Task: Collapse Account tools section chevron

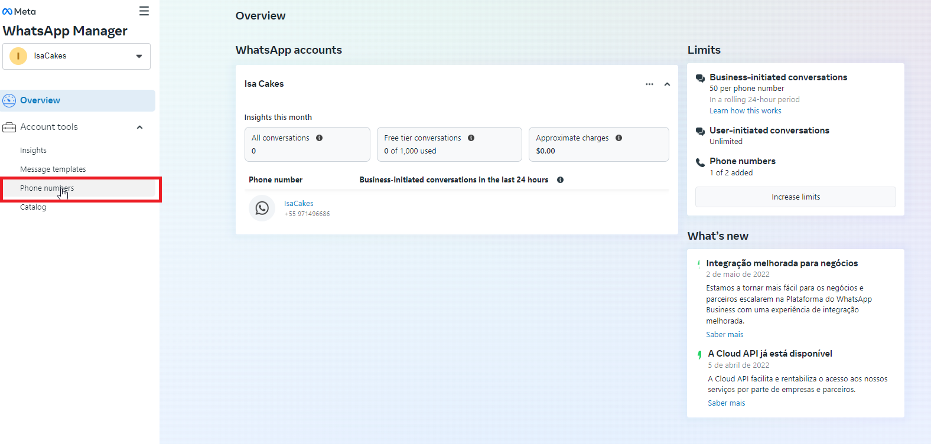Action: [x=140, y=127]
